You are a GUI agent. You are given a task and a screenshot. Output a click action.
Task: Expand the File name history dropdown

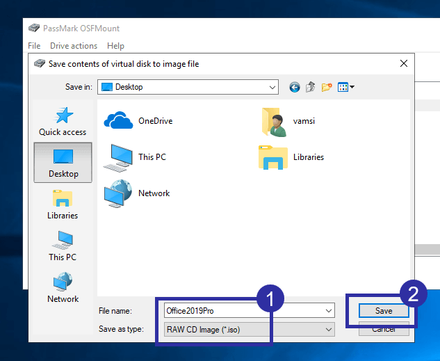coord(329,311)
